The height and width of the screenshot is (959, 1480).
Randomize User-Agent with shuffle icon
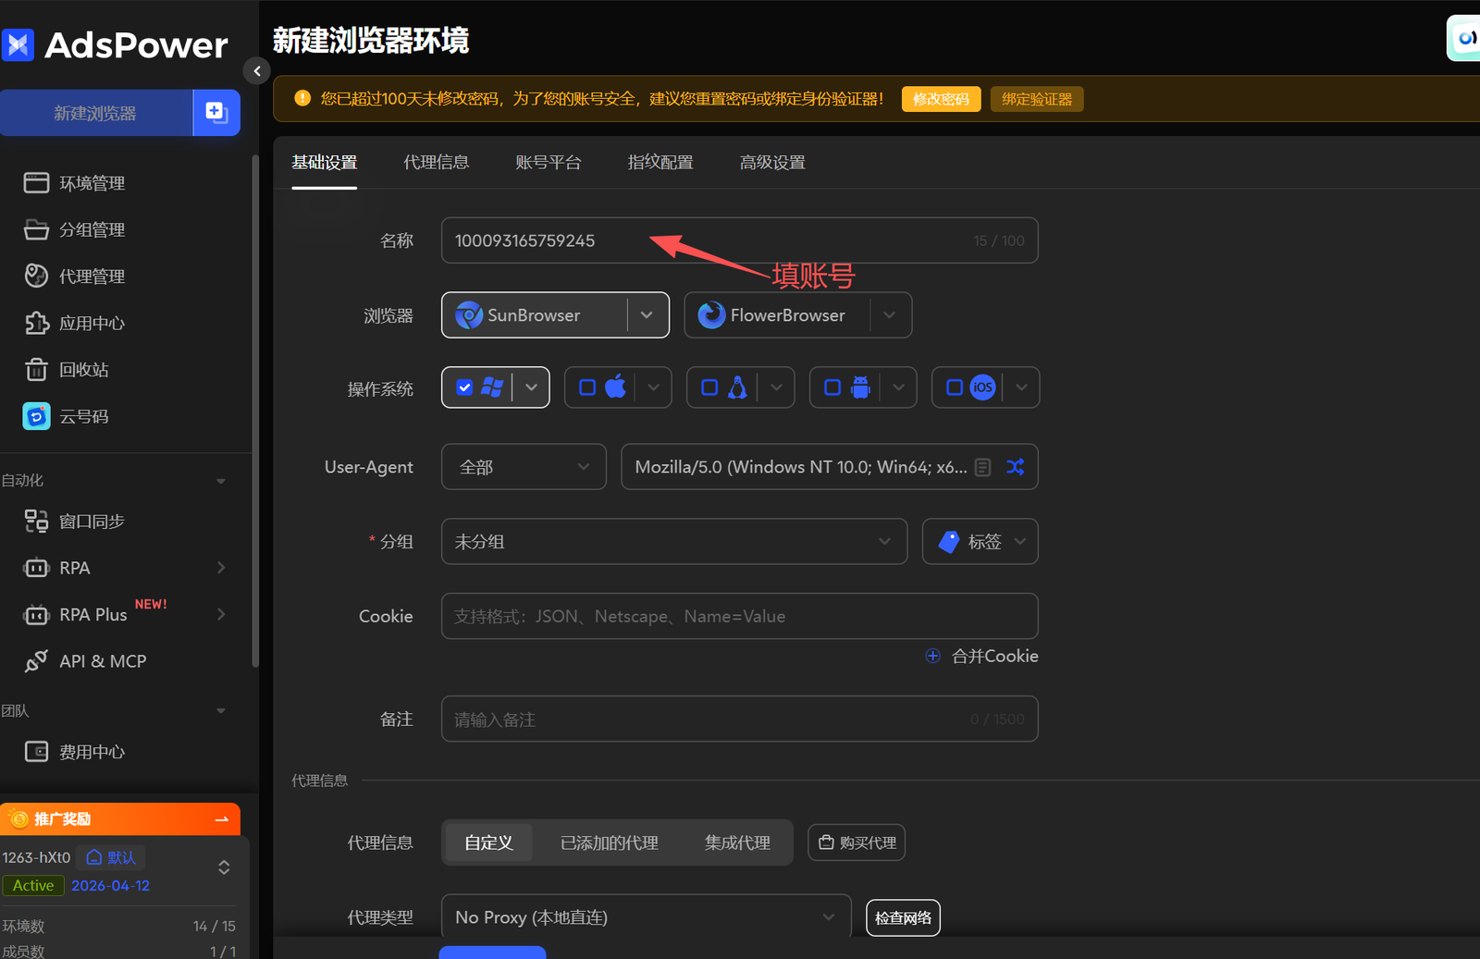click(1016, 467)
